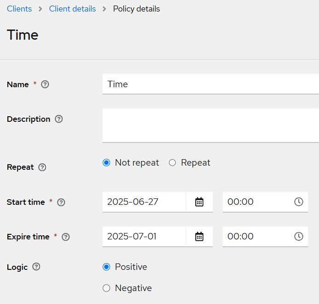Click the Description text area
The image size is (319, 304).
point(210,125)
